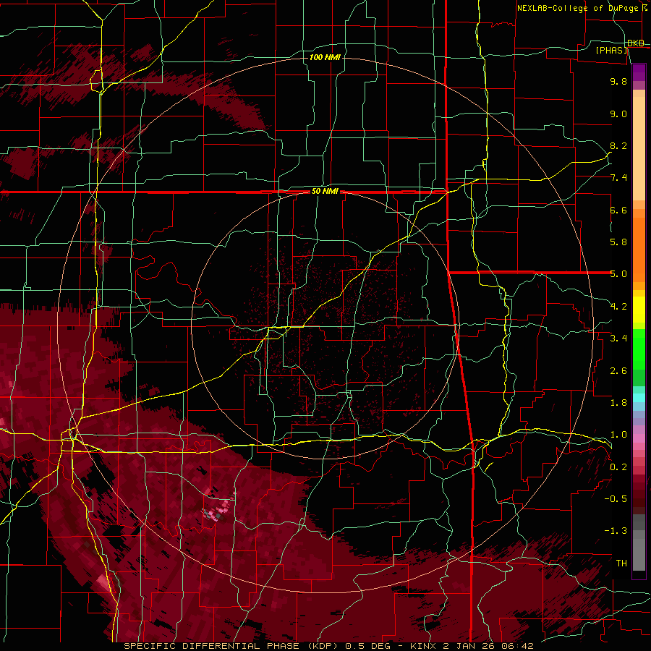
Task: Click the TH label on color scale
Action: [x=621, y=563]
